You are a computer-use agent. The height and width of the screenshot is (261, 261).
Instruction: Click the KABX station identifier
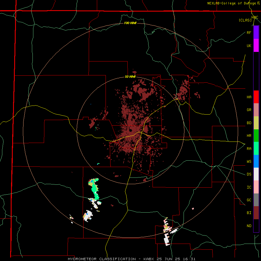150,259
